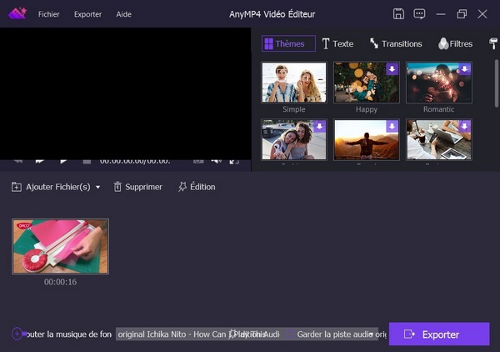
Task: Click the 00:00:16 clip duration text
Action: pyautogui.click(x=60, y=282)
